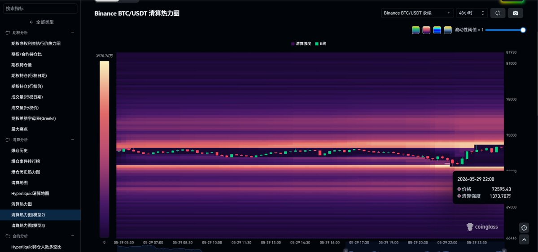Open 清算热力图 page

pos(21,204)
